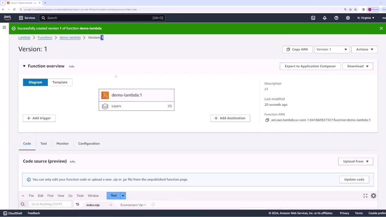
Task: Open the Monitor tab
Action: point(62,143)
